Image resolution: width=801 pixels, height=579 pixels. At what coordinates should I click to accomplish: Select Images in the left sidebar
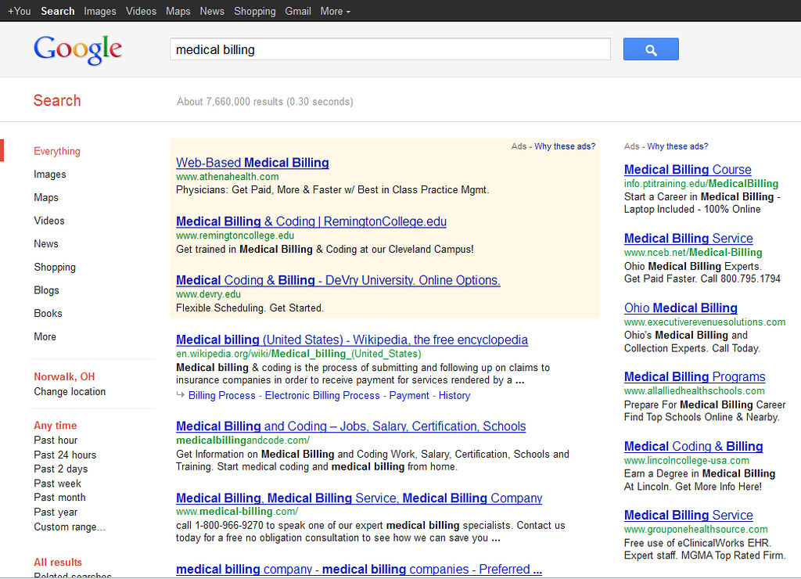[49, 174]
